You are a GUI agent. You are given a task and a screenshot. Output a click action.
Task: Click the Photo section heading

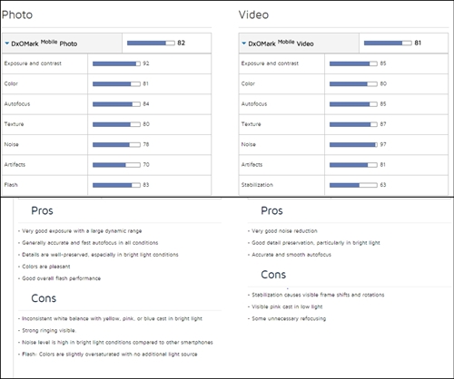click(x=17, y=15)
